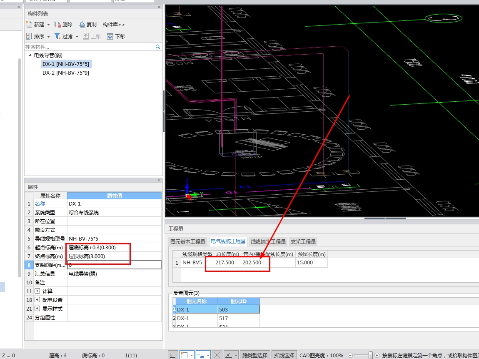This screenshot has height=359, width=479.
Task: Click the CAD图亮度 brightness slider handle
Action: coord(371,355)
